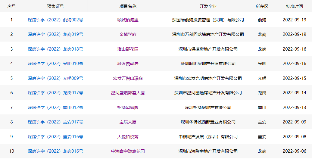Click approval date 2022-09-16 for 雍山郡花园
Screen dimensions: 312x159
294,49
